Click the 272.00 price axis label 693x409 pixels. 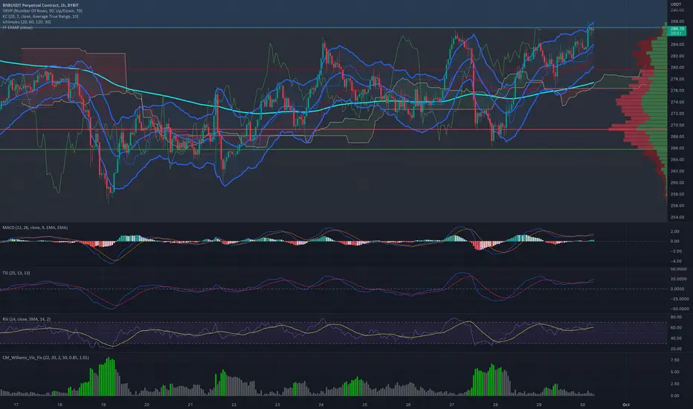coord(677,113)
